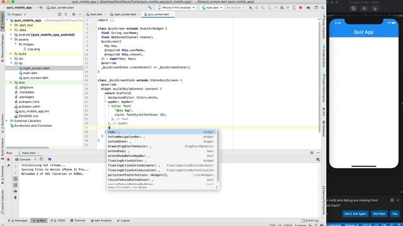The image size is (403, 226).
Task: Stop the app with the red toolbar square
Action: 300,8
